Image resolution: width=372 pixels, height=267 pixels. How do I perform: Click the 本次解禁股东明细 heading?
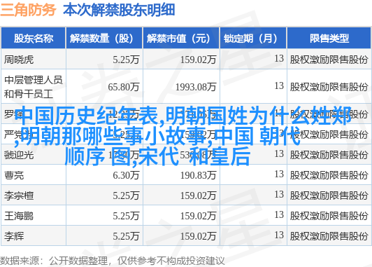[119, 10]
